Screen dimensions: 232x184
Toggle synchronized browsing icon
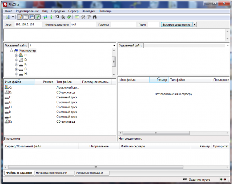[x=89, y=17]
